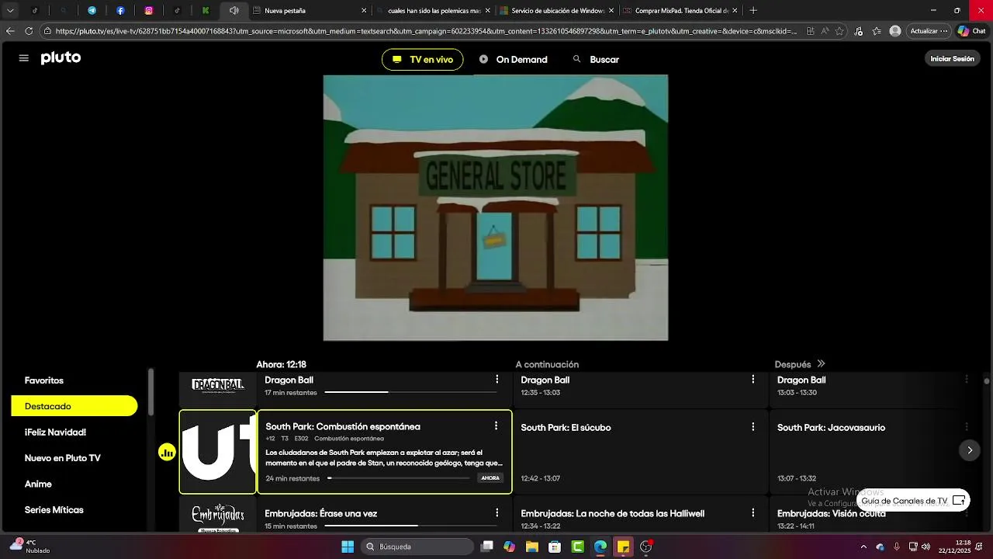This screenshot has width=993, height=559.
Task: Click the Pluto logo
Action: (x=61, y=58)
